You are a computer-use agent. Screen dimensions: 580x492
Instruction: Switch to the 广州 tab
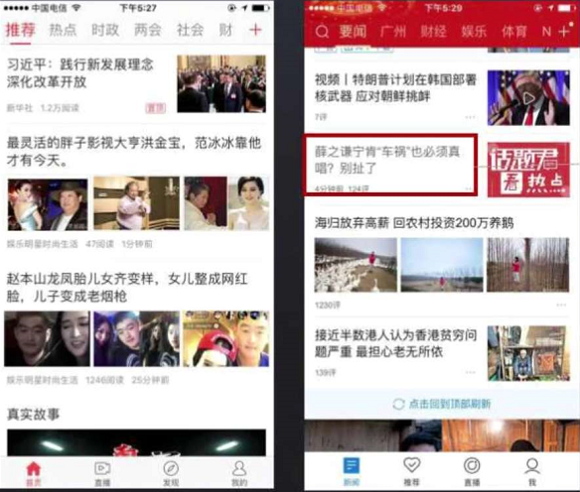393,32
